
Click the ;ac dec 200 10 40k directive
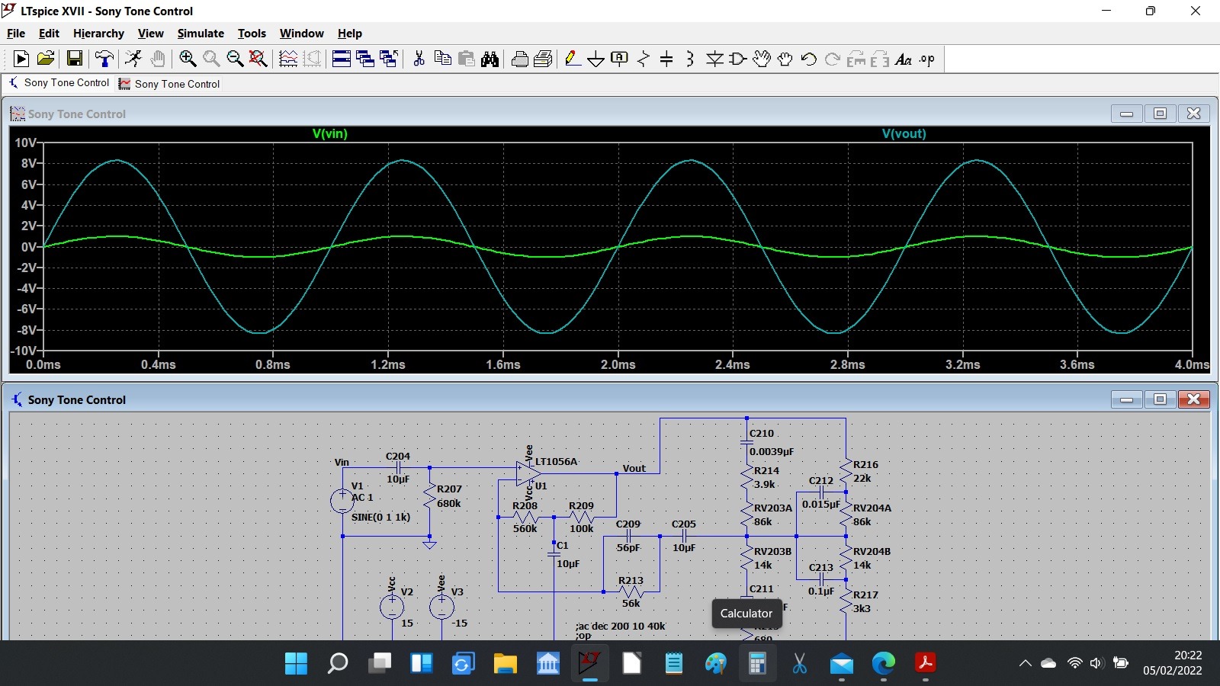click(x=621, y=626)
